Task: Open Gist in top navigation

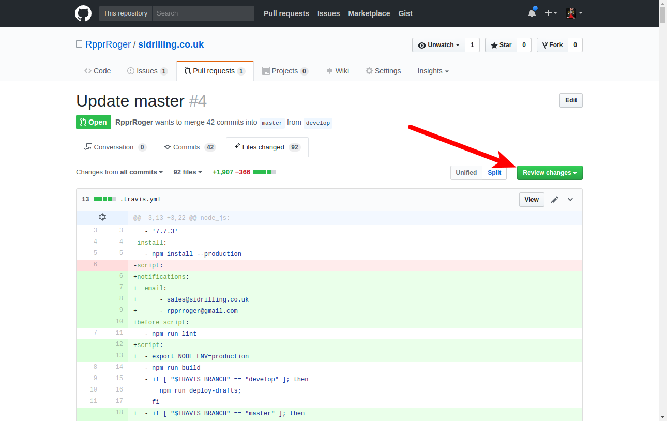Action: [x=405, y=13]
